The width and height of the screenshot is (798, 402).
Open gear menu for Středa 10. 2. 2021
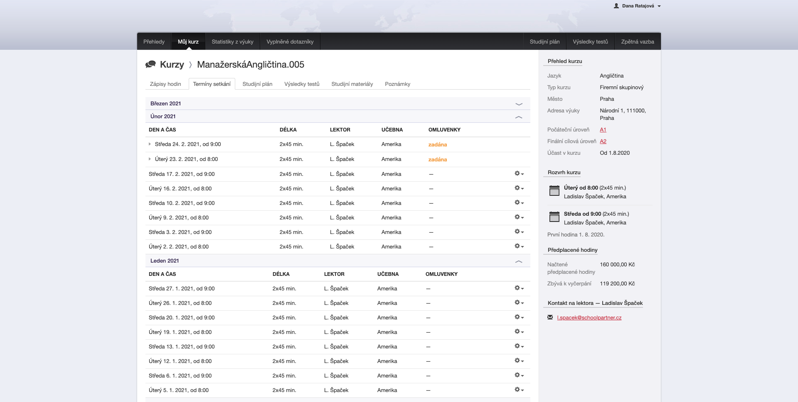point(519,203)
